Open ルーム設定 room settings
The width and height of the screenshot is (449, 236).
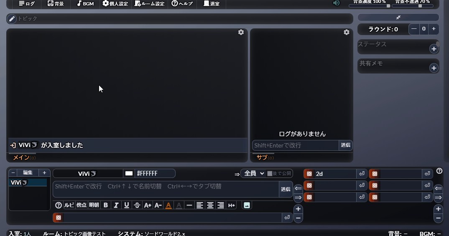point(150,3)
